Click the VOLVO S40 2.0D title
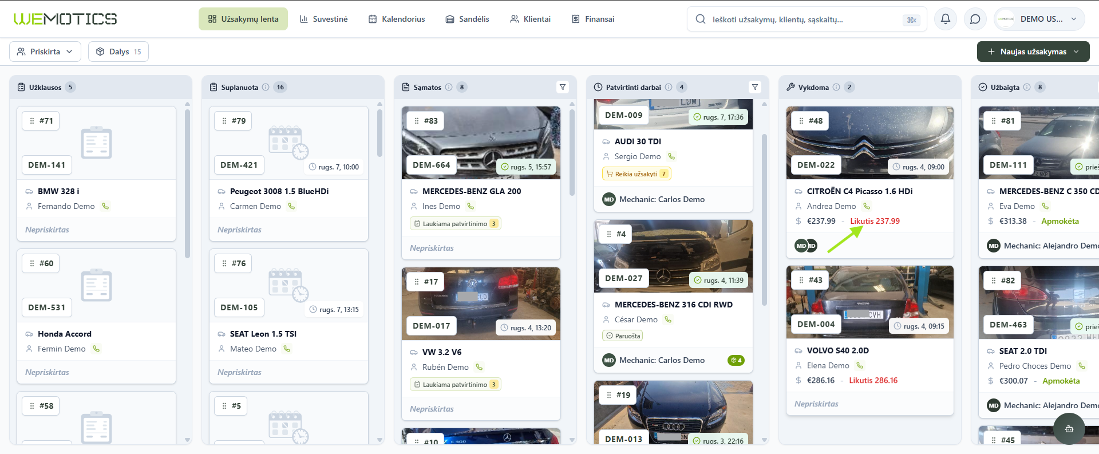Image resolution: width=1099 pixels, height=454 pixels. (838, 350)
